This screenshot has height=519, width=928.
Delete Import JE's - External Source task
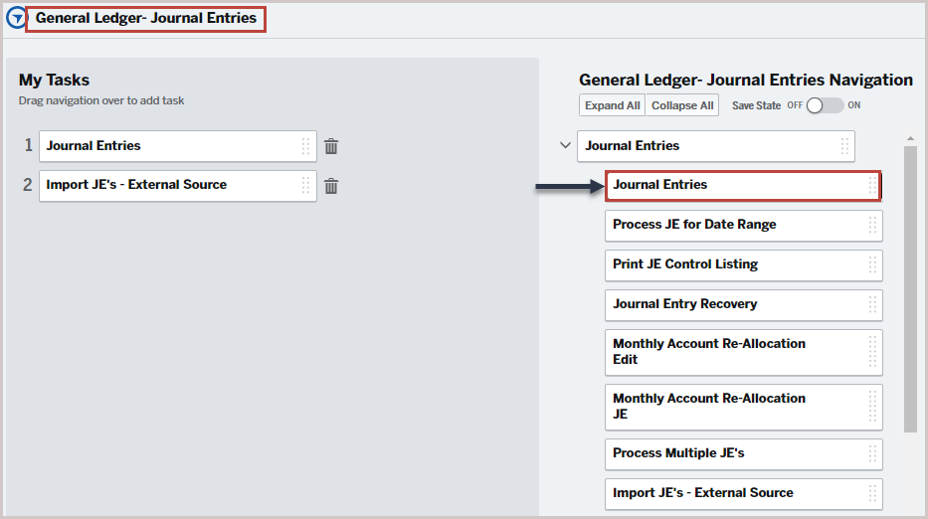click(331, 186)
